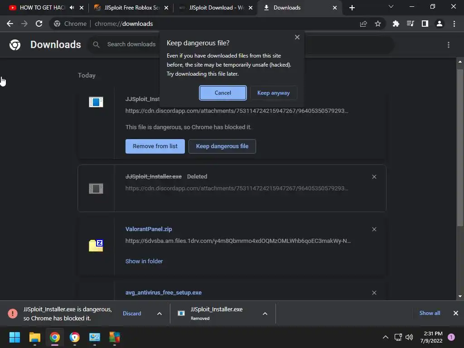Click Keep dangerous file button
464x348 pixels.
[222, 146]
